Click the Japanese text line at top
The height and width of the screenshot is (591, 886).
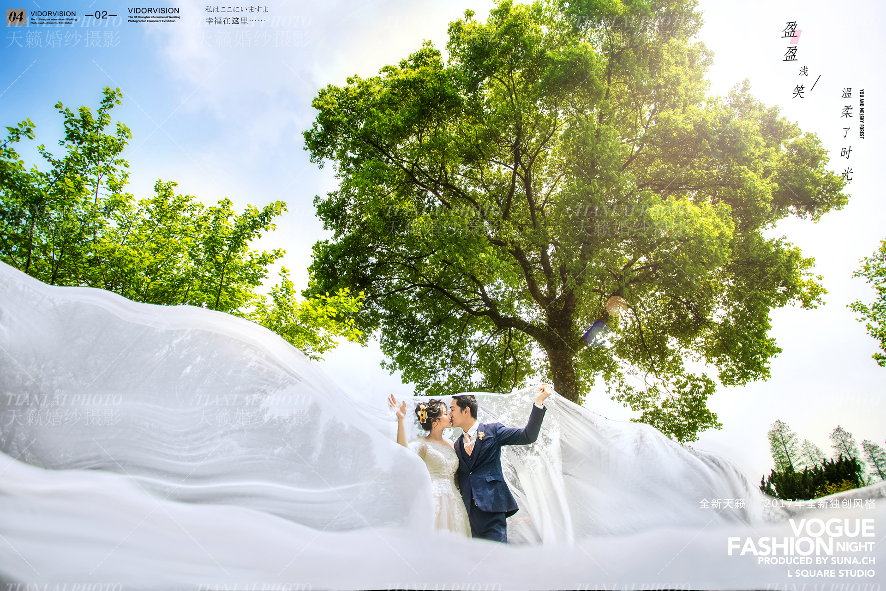237,9
